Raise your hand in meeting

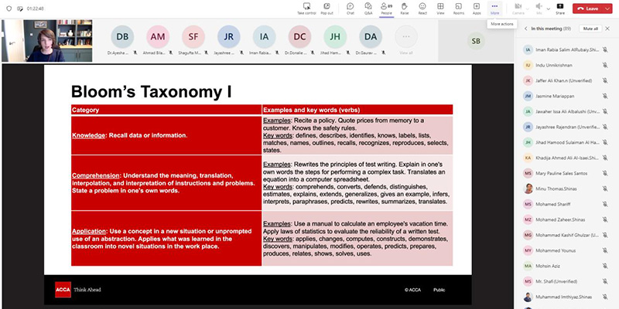(x=405, y=8)
